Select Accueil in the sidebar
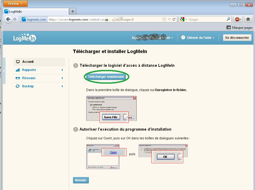255x190 pixels. click(x=39, y=62)
